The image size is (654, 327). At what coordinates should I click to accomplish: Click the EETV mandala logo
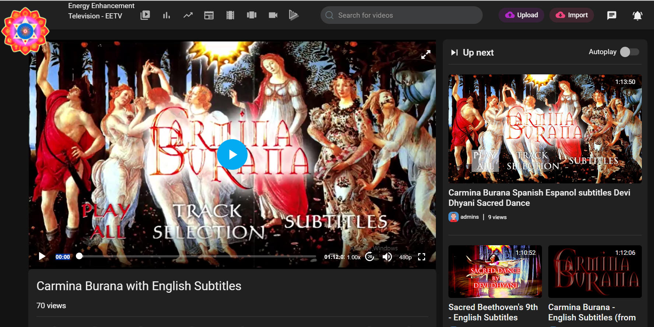point(25,31)
